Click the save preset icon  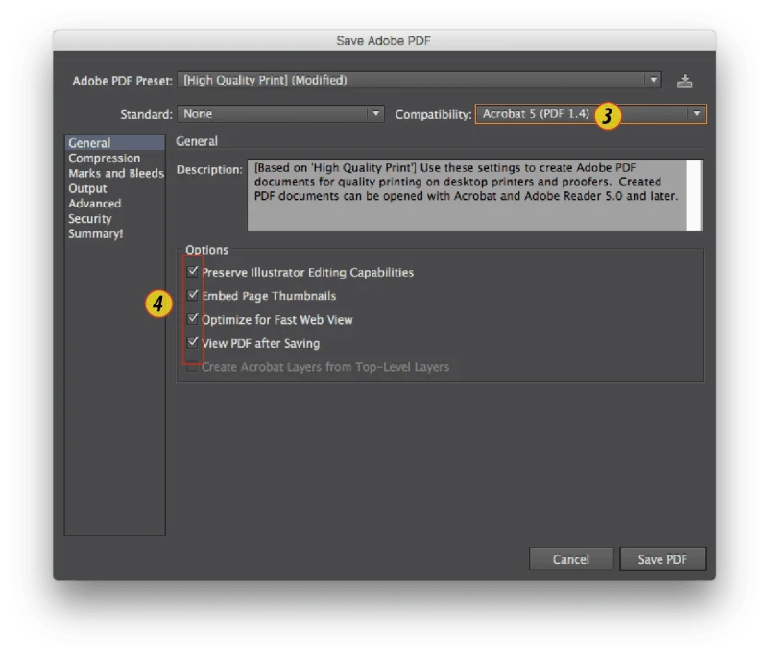[684, 81]
